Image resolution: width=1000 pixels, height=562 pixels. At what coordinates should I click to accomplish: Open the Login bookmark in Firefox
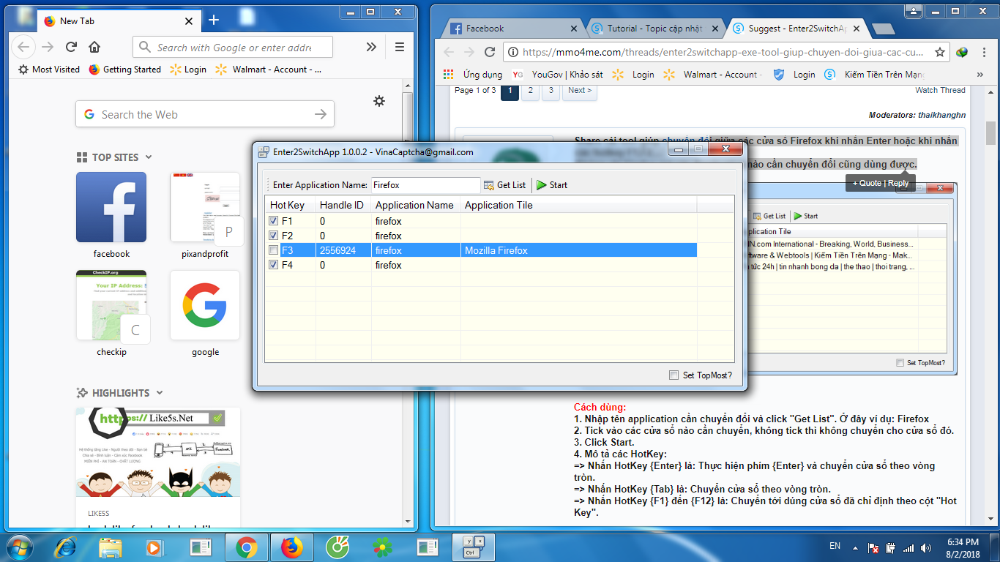click(x=188, y=70)
